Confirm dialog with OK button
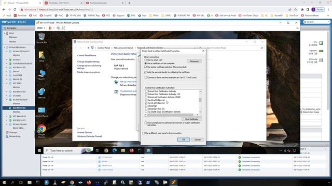Screen dimensions: 332x186 click(184, 139)
